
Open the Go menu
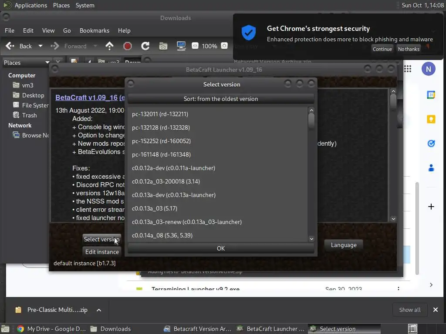click(x=67, y=30)
